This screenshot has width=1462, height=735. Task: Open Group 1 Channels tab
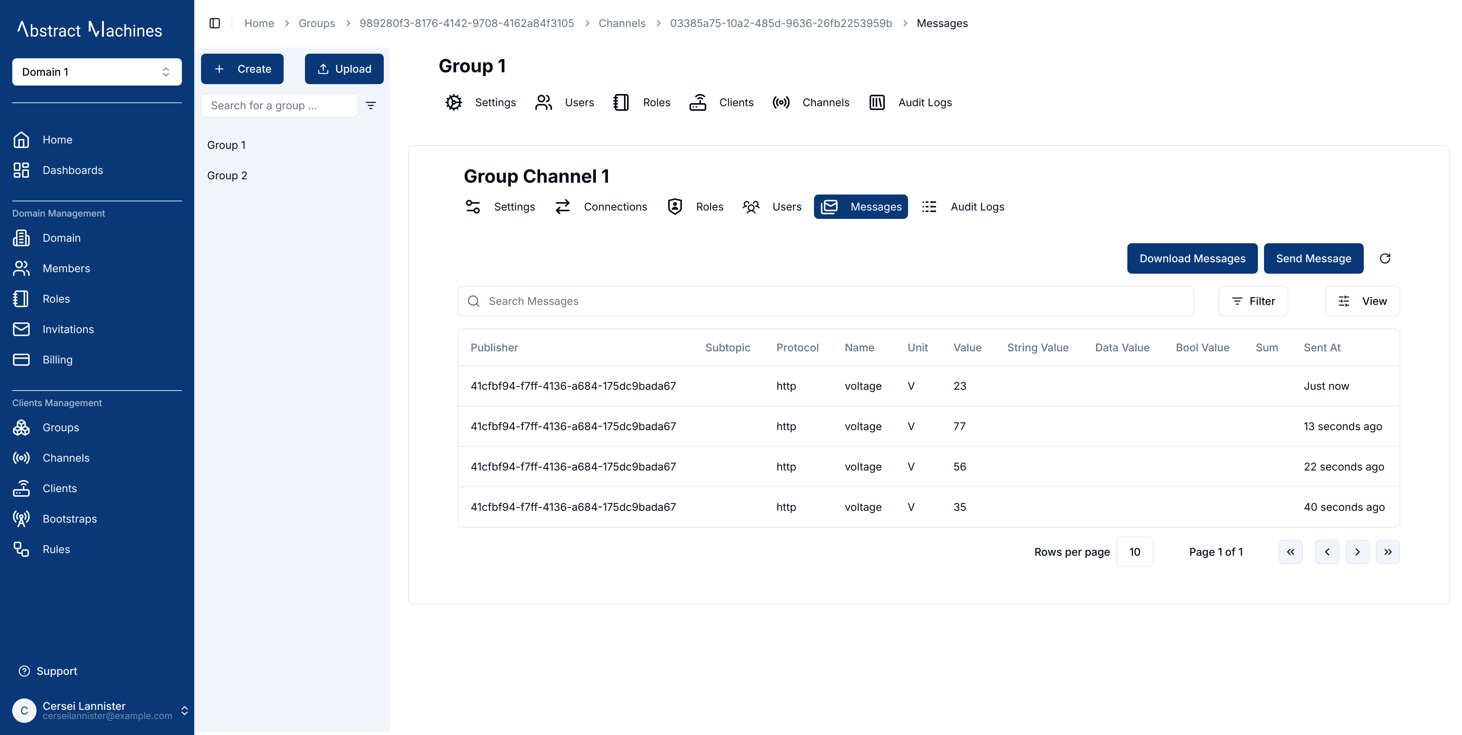tap(811, 103)
